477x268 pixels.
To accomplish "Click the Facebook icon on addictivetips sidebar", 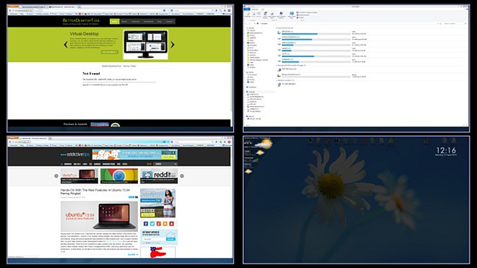I will (x=146, y=224).
